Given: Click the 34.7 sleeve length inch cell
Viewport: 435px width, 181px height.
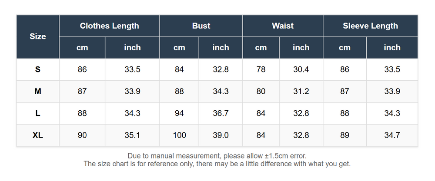Looking at the screenshot, I should coord(392,135).
